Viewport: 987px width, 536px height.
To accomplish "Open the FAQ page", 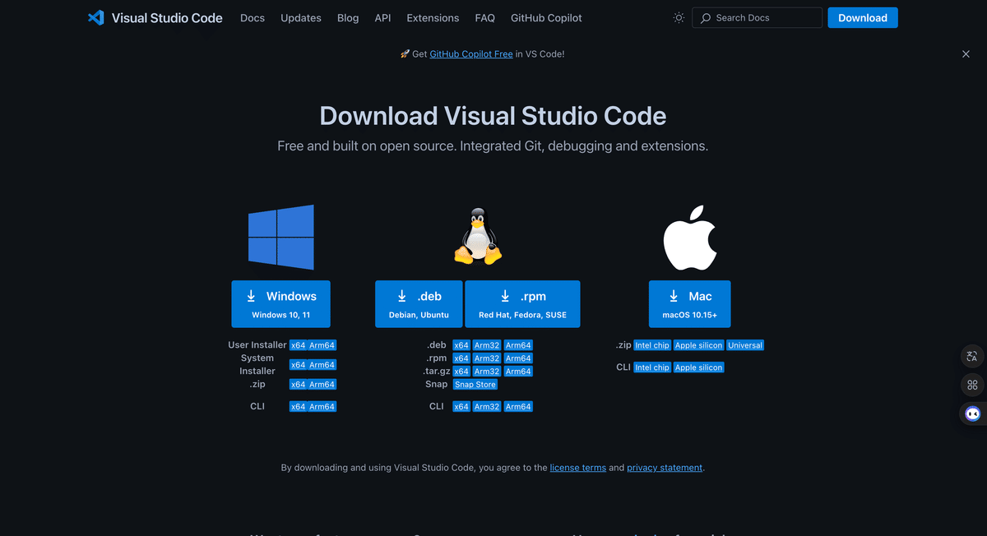I will coord(484,17).
